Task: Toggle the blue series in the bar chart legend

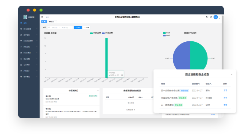Action: pos(108,33)
